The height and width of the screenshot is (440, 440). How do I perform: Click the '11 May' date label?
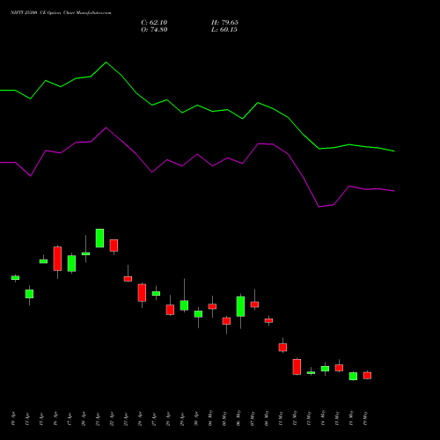[x=281, y=418]
